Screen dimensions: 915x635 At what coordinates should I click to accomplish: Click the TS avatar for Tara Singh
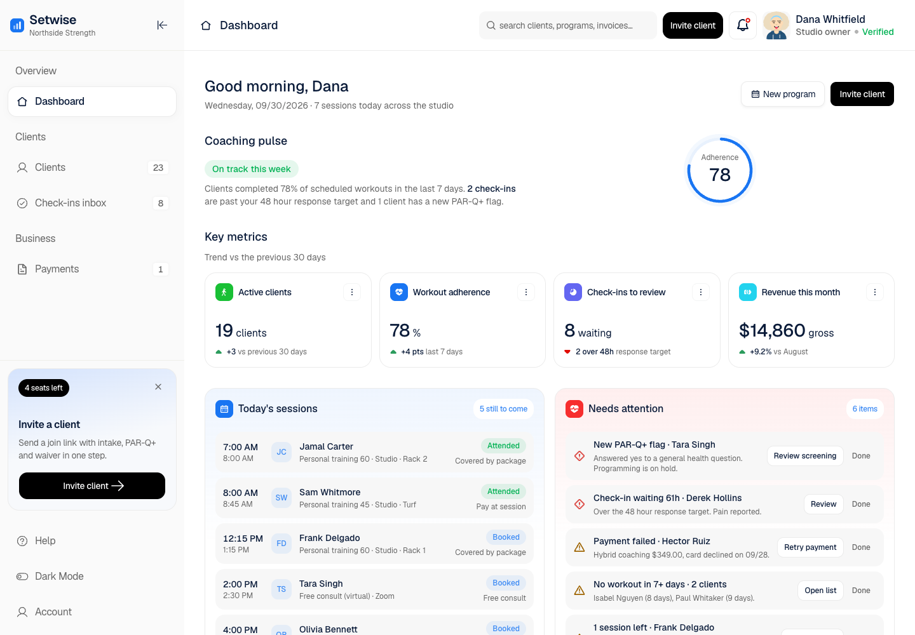pyautogui.click(x=281, y=589)
